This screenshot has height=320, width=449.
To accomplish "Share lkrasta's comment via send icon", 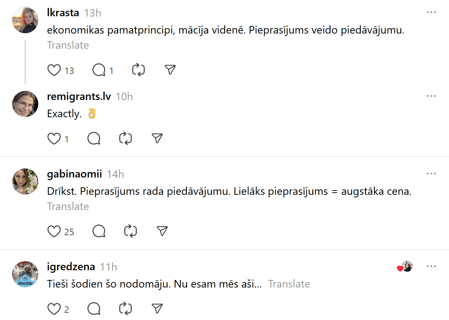I will coord(170,70).
